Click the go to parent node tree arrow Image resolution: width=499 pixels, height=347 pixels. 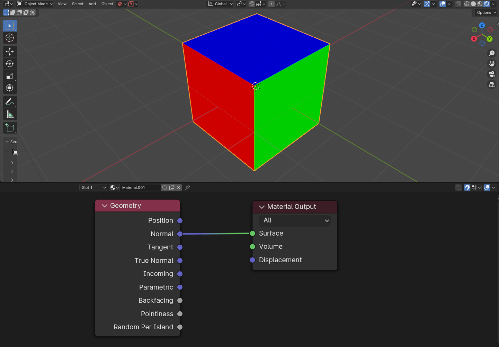click(458, 188)
